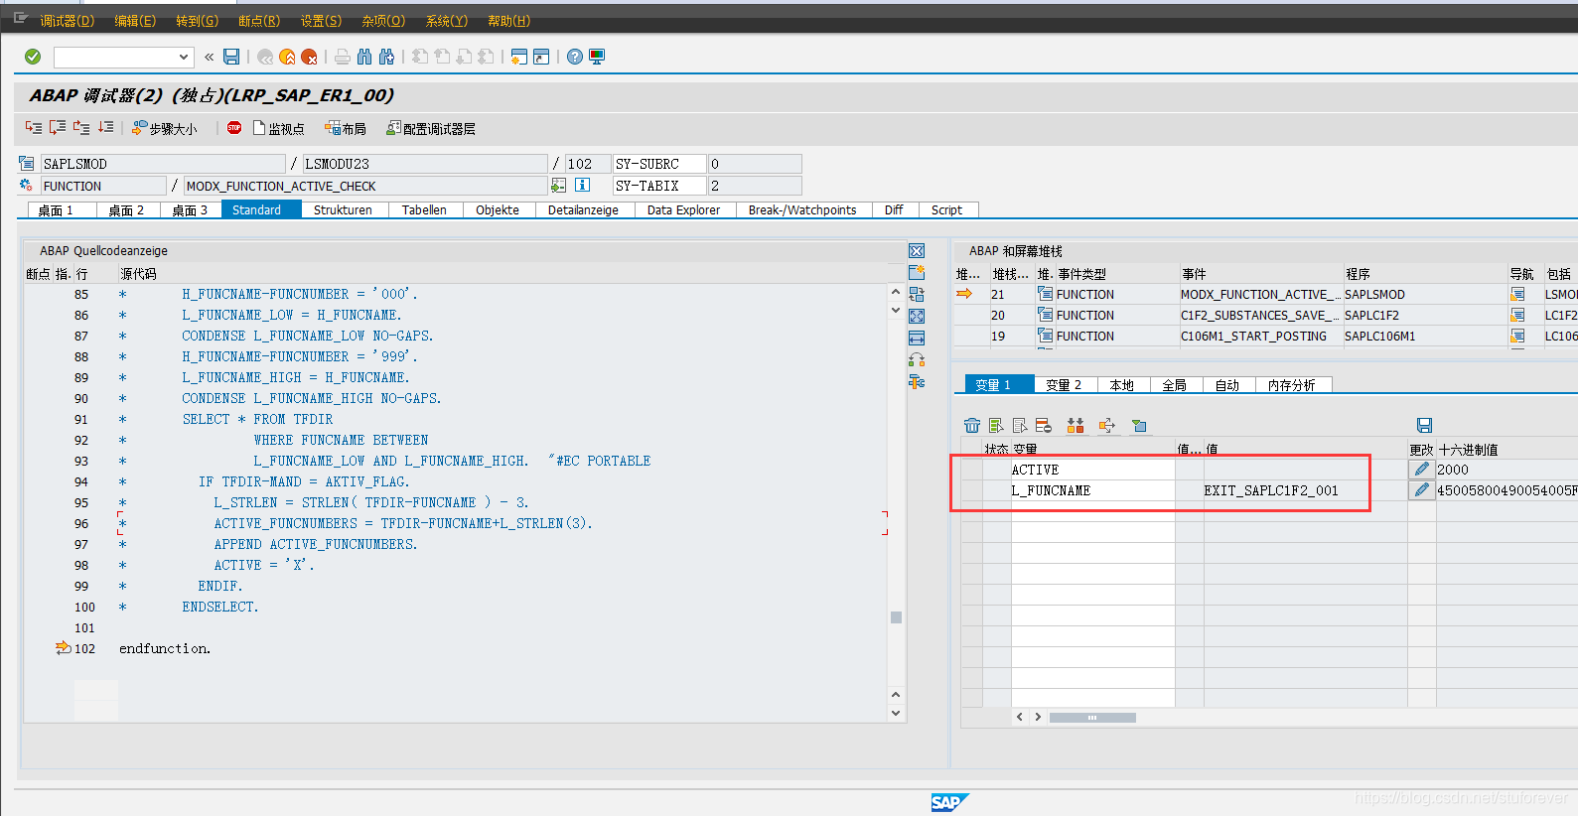Switch to the 内存分析 tab
This screenshot has width=1578, height=816.
pos(1291,385)
